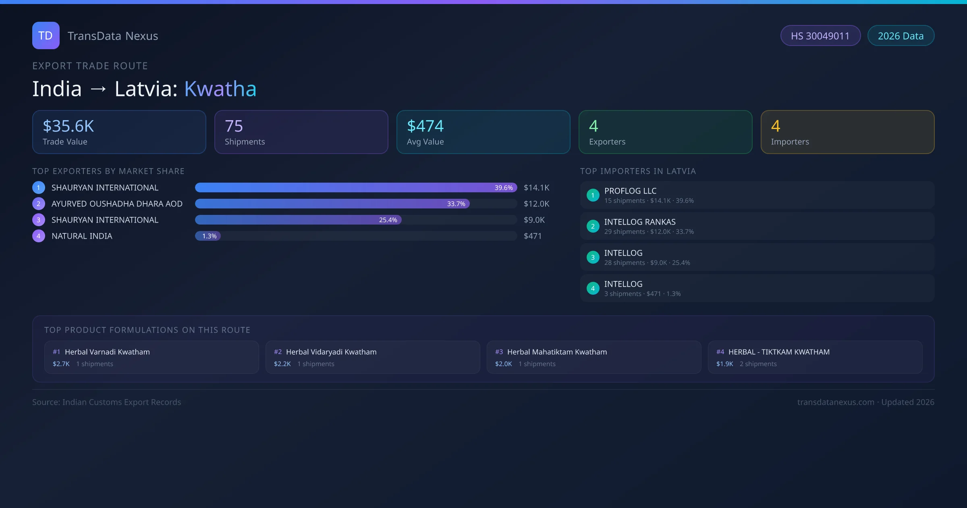Click the rank 2 exporter badge
Viewport: 967px width, 508px height.
click(x=38, y=204)
